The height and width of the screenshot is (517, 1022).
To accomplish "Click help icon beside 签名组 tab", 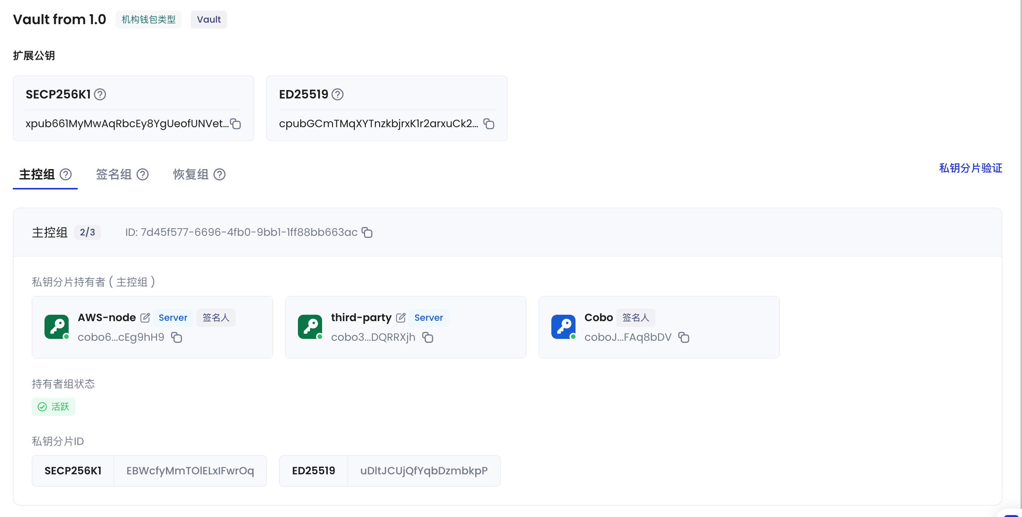I will point(143,174).
